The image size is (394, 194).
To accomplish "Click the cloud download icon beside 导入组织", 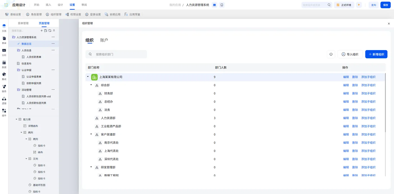I will [331, 54].
